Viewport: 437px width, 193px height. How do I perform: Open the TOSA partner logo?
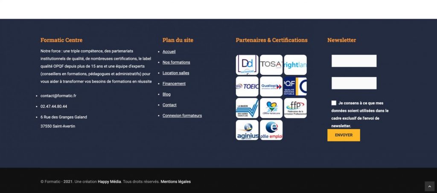tap(271, 65)
